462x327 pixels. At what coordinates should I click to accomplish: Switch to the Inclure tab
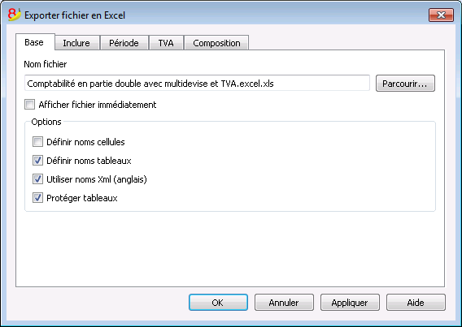tap(76, 43)
